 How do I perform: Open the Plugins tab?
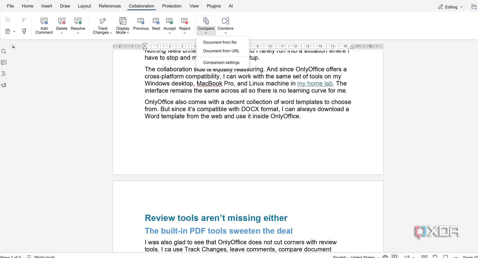pyautogui.click(x=214, y=6)
